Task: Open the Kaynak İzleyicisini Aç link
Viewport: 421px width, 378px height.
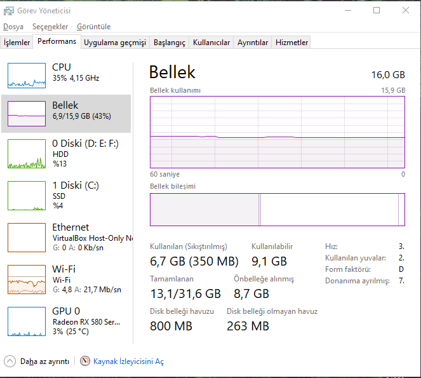Action: [x=128, y=361]
